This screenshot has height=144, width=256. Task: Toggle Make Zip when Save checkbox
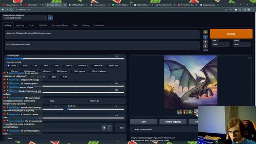[133, 129]
